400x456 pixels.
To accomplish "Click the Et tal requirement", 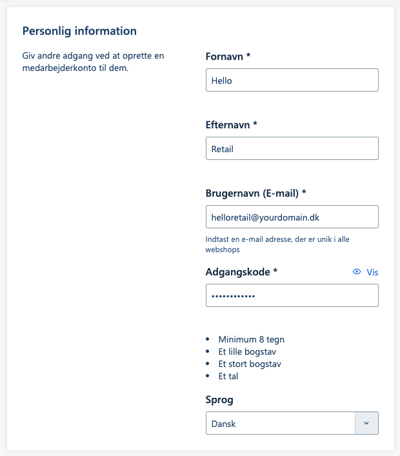I will click(x=228, y=376).
